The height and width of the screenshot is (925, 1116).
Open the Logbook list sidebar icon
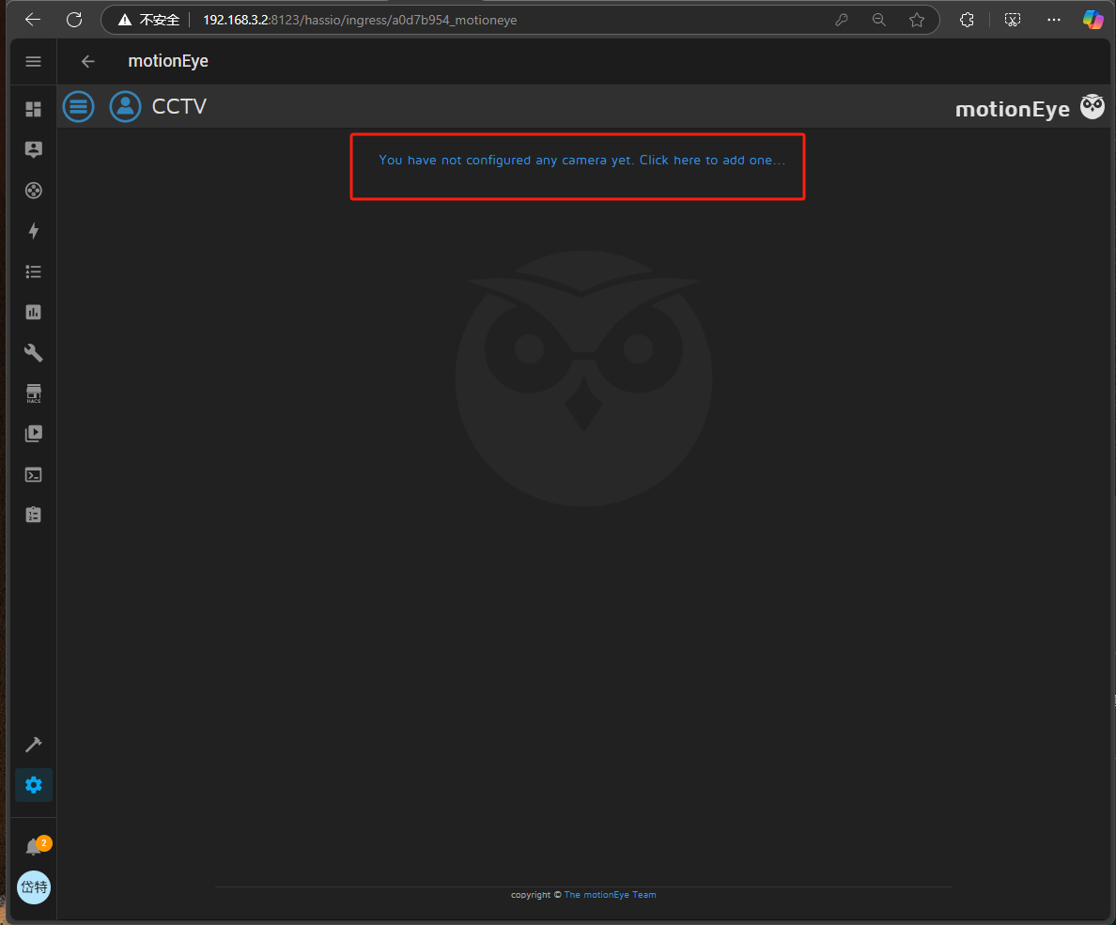34,271
